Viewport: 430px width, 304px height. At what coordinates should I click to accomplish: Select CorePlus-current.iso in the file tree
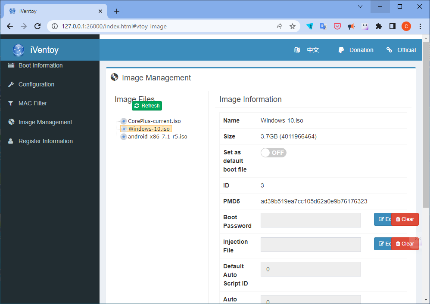(x=154, y=121)
